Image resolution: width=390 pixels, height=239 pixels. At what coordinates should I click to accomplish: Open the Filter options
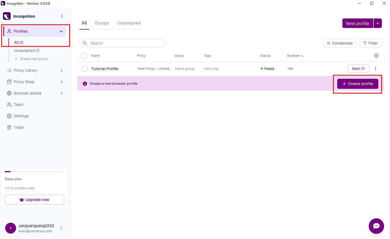click(371, 43)
